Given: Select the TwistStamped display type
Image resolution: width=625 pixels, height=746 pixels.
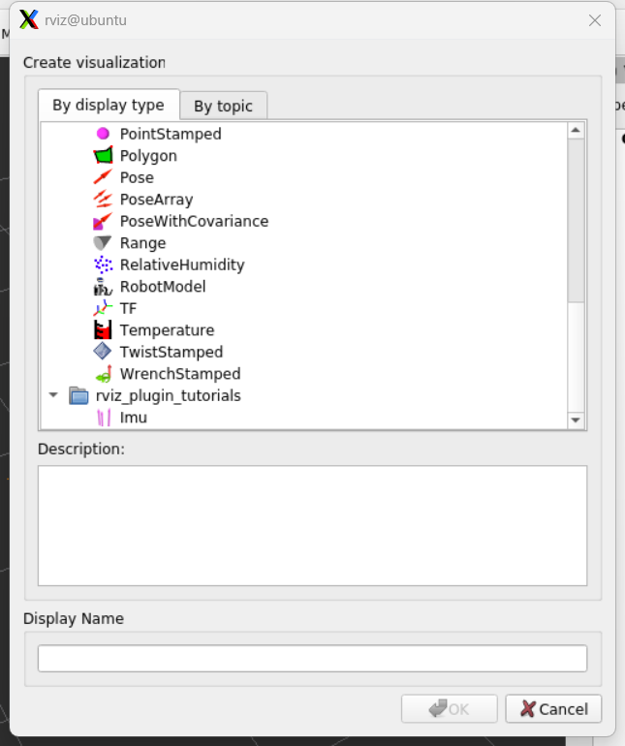Looking at the screenshot, I should (171, 352).
